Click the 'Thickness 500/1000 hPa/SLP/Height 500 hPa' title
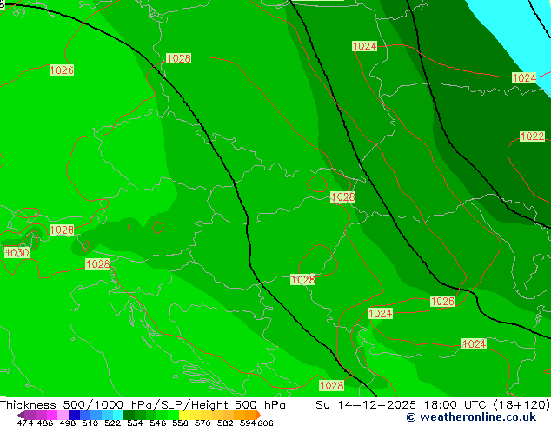The image size is (551, 426). click(x=143, y=405)
